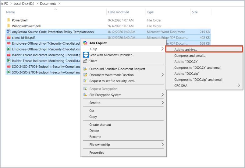This screenshot has height=168, width=245.
Task: Click the file security level icon
Action: point(85,81)
